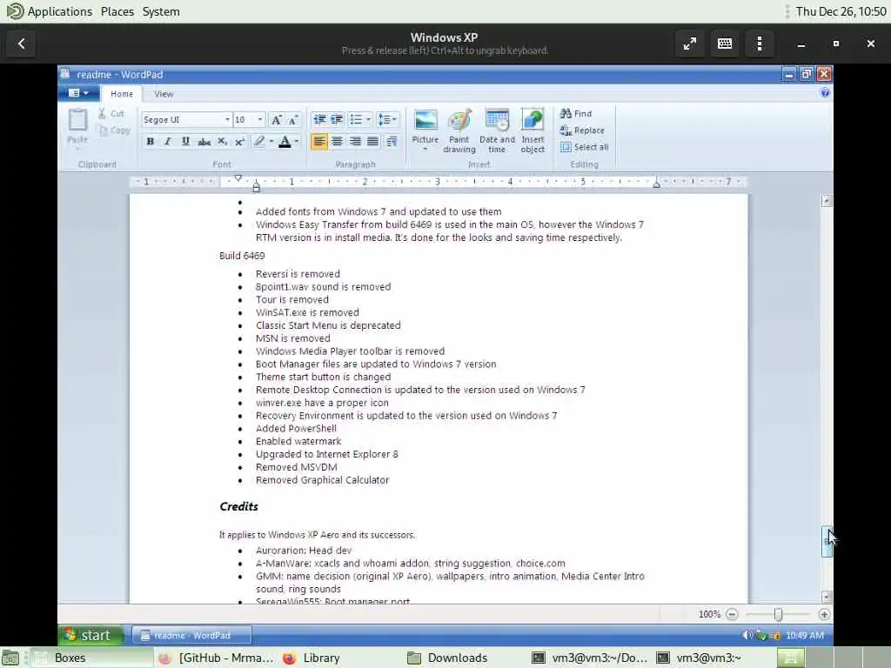Switch to Downloads window in panel
This screenshot has width=891, height=668.
[449, 658]
